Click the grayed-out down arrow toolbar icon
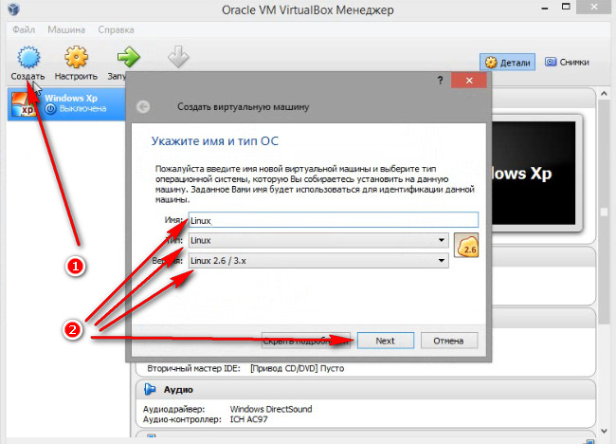 (178, 58)
